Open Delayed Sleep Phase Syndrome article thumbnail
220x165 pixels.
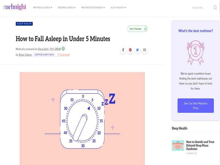178,145
